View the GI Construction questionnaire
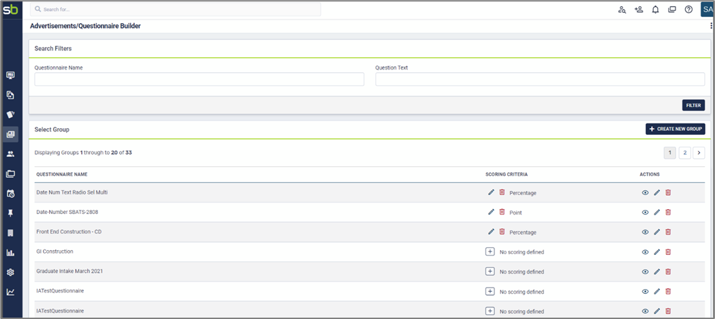 pos(646,252)
